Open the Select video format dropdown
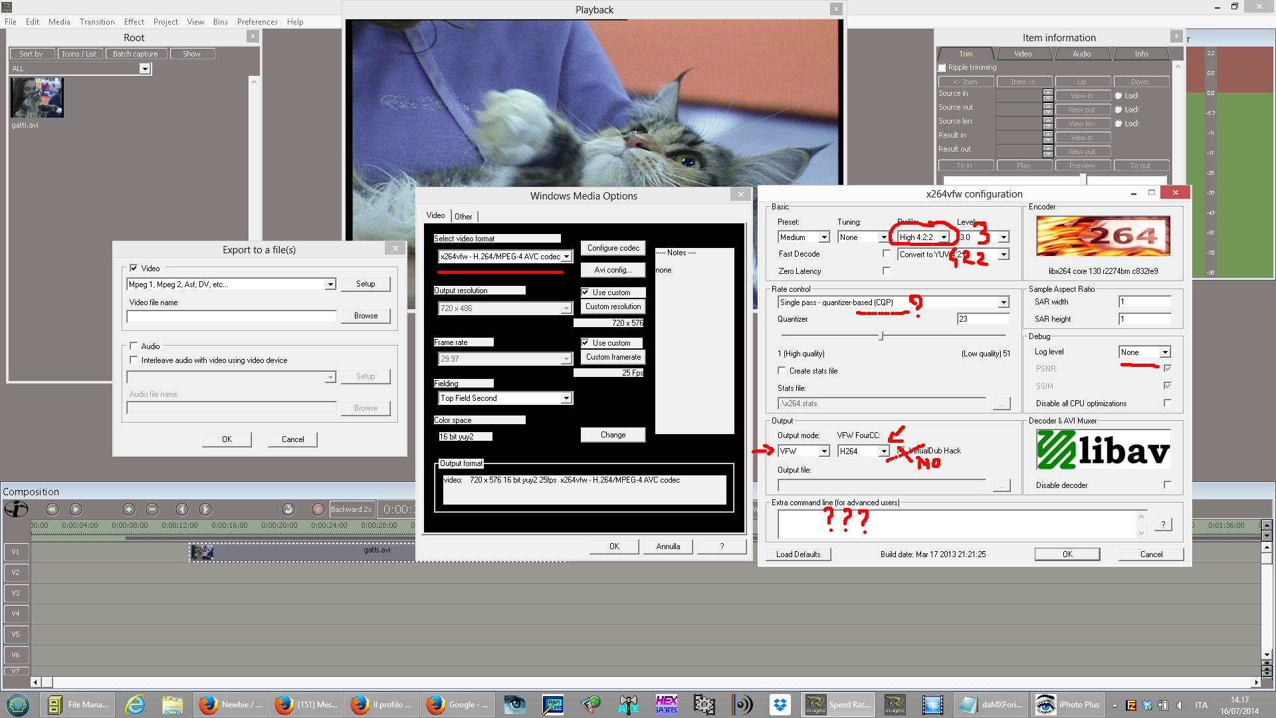 pyautogui.click(x=566, y=257)
